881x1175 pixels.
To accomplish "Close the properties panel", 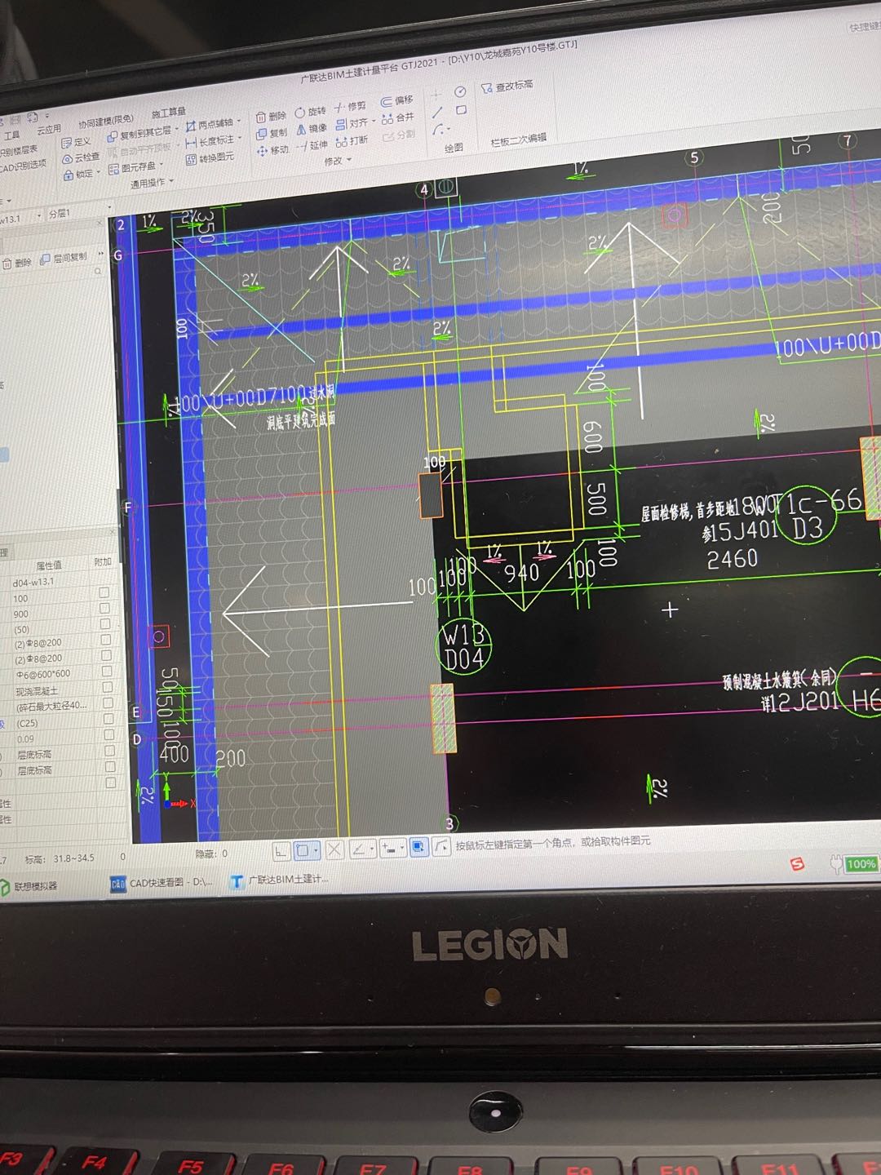I will click(x=113, y=532).
